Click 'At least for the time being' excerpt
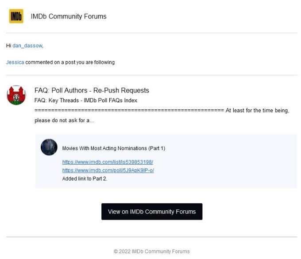301x259 pixels. [x=257, y=110]
